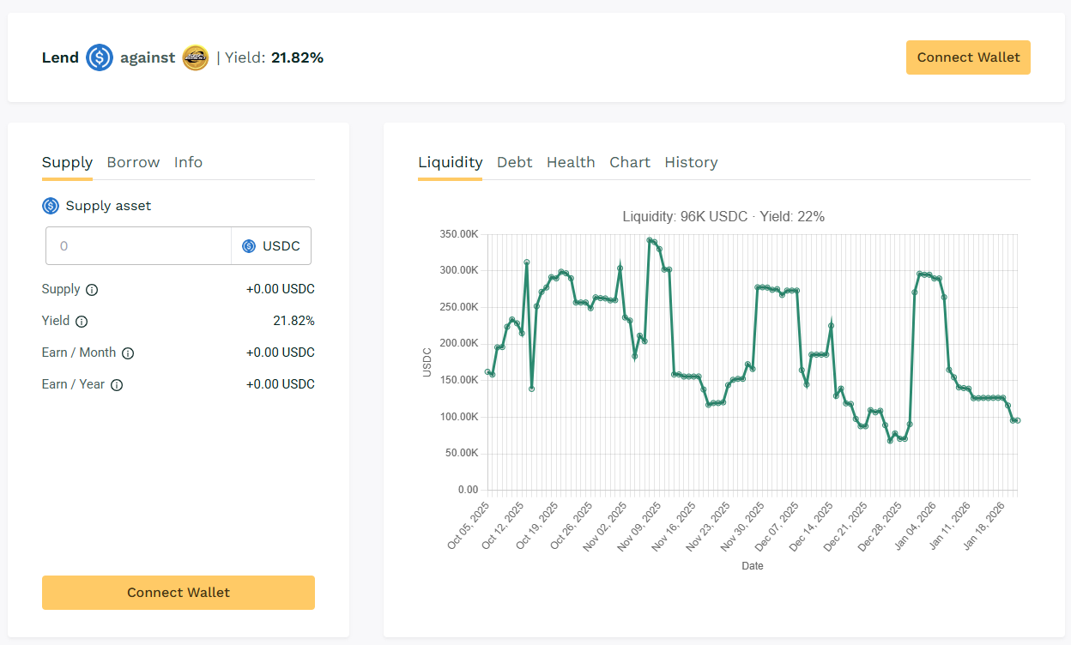Click the collateral token icon in header
Viewport: 1071px width, 645px height.
click(x=196, y=58)
